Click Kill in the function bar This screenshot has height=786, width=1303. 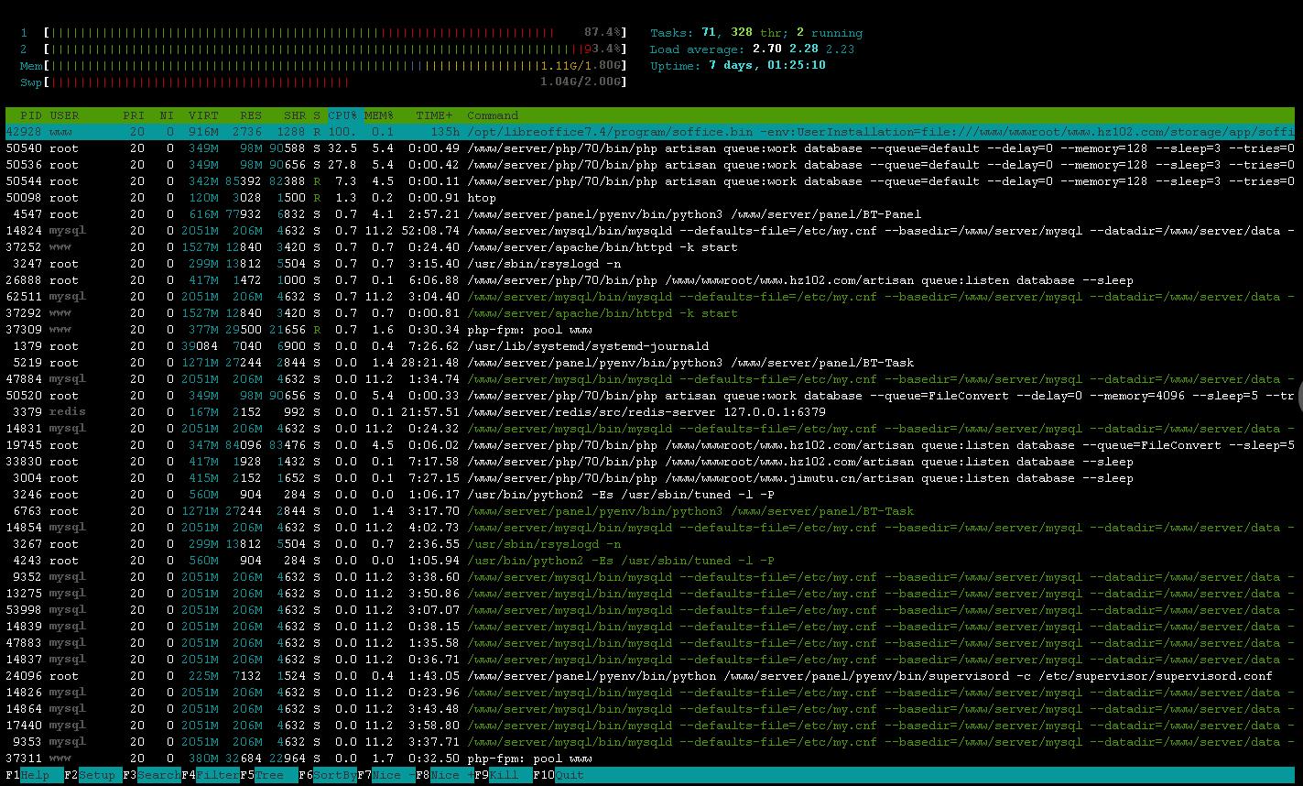coord(504,775)
